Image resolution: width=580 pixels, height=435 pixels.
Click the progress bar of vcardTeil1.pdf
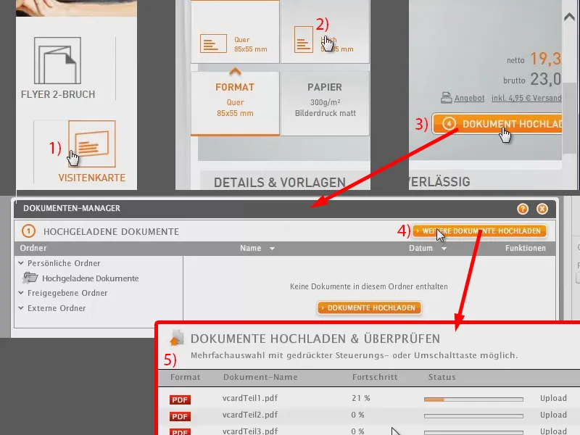point(473,399)
